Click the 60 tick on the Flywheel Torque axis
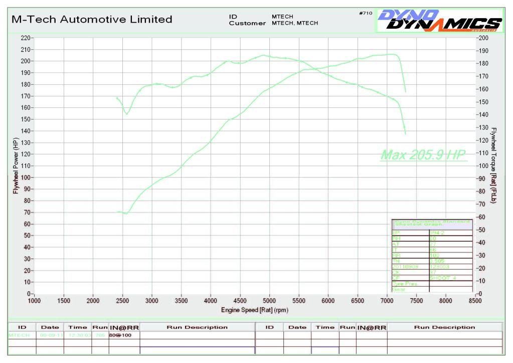The image size is (513, 363). click(x=481, y=217)
